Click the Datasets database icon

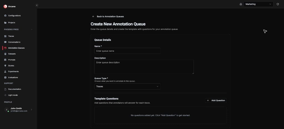point(5,54)
